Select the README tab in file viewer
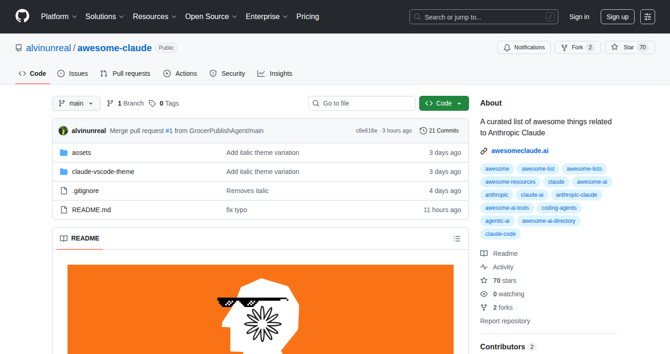Viewport: 670px width, 354px height. tap(80, 238)
